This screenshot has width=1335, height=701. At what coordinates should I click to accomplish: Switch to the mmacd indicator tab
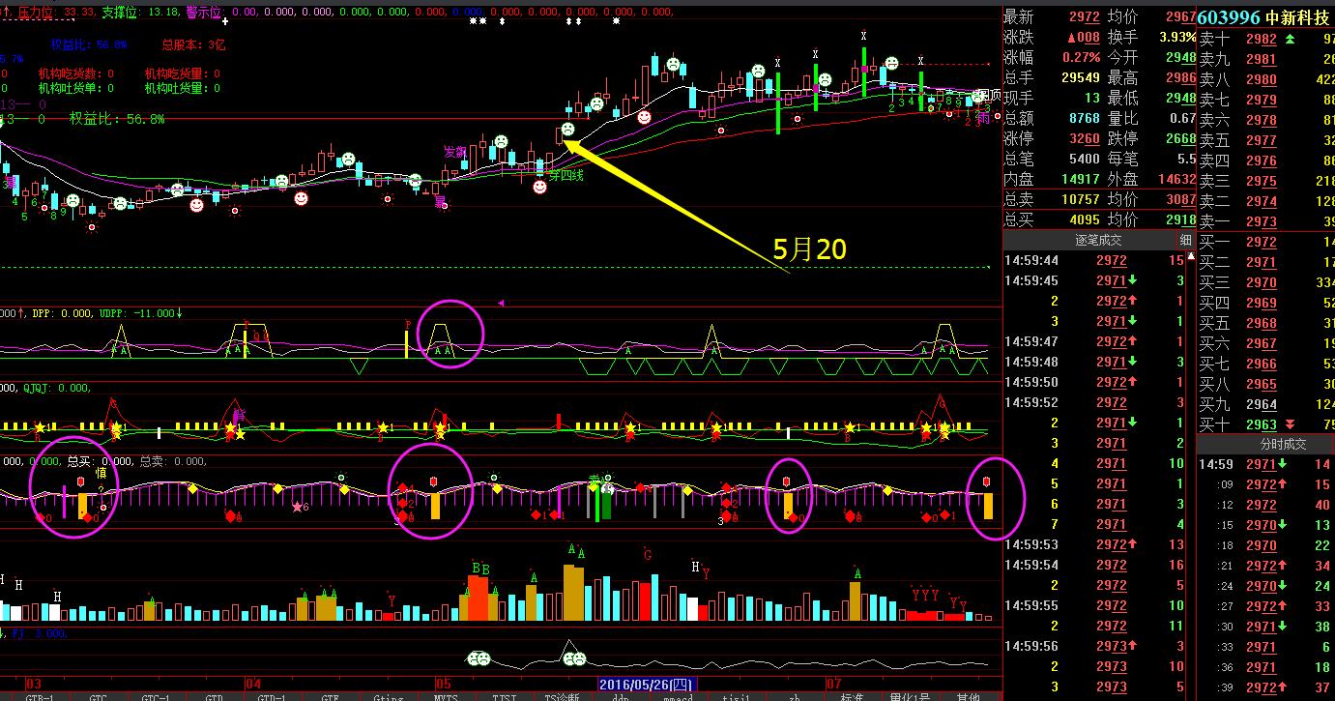(678, 696)
